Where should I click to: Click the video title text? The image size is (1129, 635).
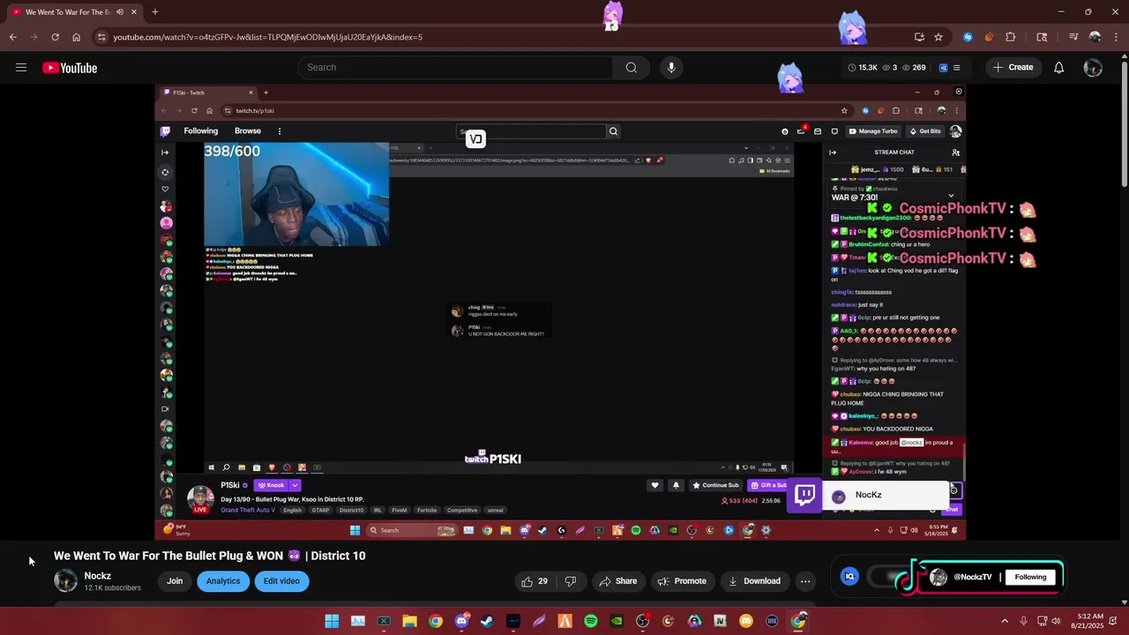click(210, 556)
